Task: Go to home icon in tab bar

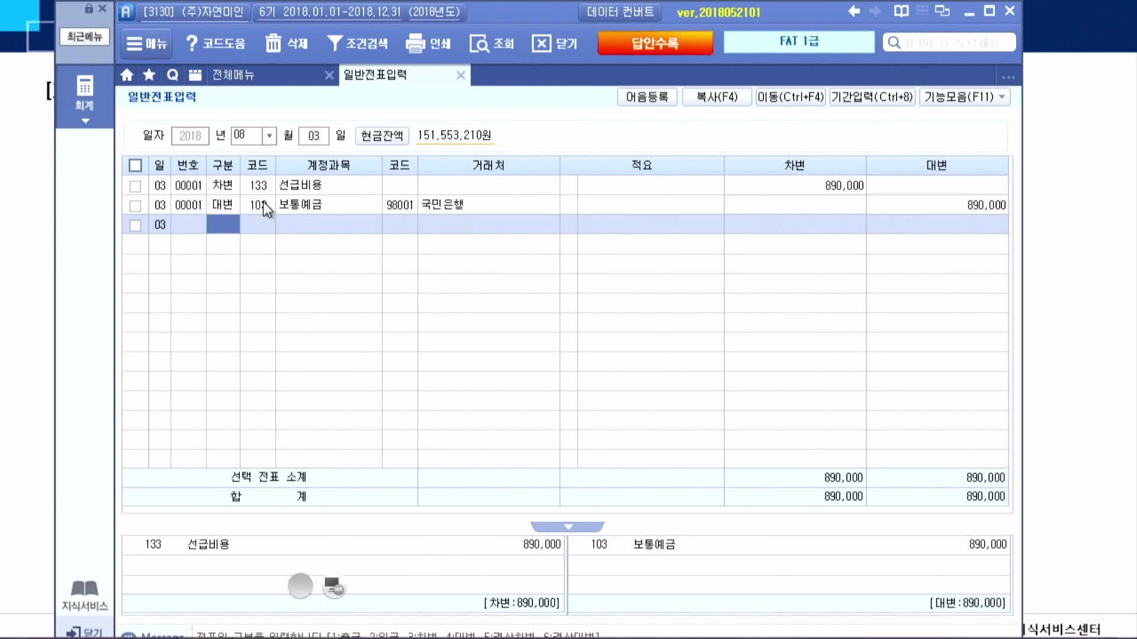Action: tap(127, 75)
